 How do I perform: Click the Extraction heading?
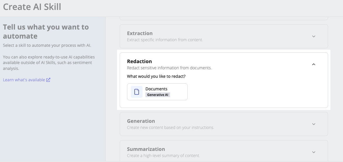pos(140,33)
